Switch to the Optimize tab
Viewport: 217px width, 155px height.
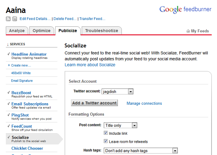click(x=42, y=31)
